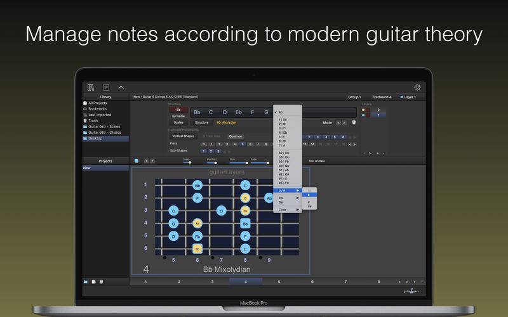Viewport: 508px width, 317px height.
Task: Click blue square fretboard toggle icon
Action: [x=137, y=161]
